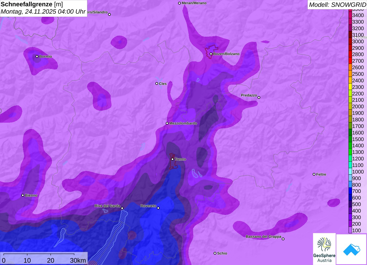
Task: Click legend value '2500'
Action: click(358, 74)
